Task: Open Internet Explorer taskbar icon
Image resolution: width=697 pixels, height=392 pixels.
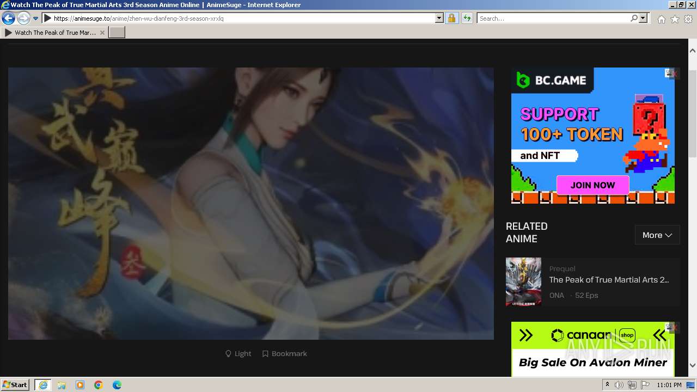Action: tap(43, 385)
